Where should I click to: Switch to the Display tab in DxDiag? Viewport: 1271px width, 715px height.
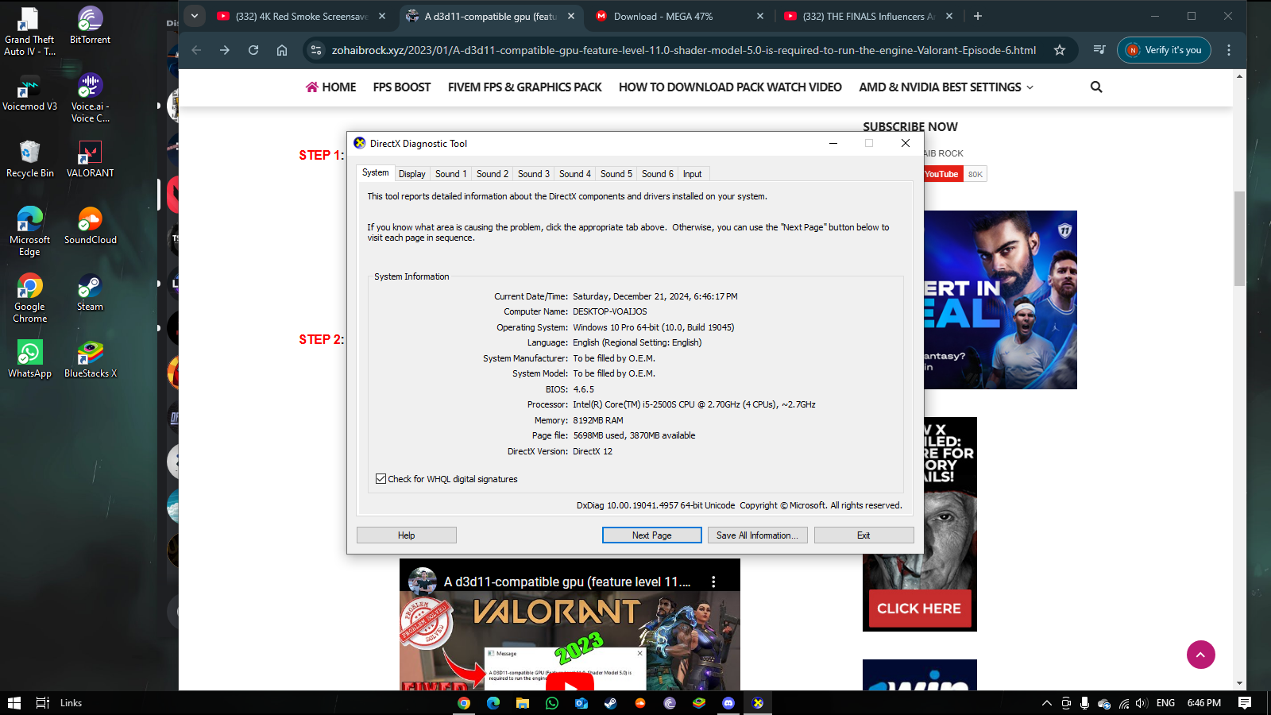pos(412,174)
